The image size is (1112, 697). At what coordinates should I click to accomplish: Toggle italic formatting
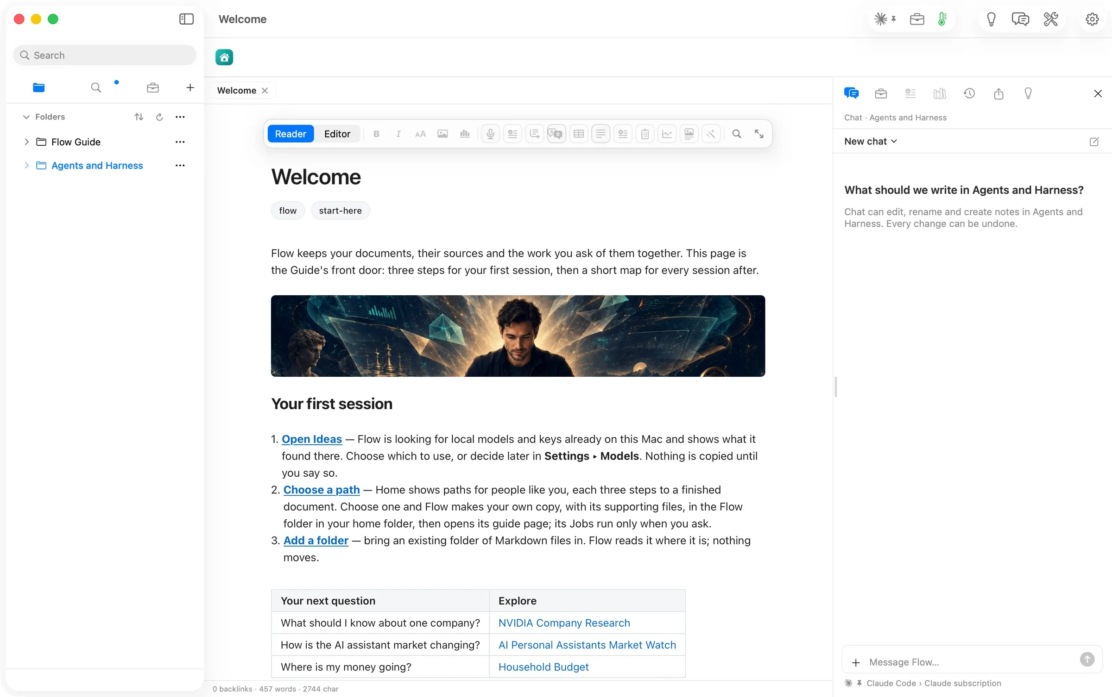pos(398,134)
